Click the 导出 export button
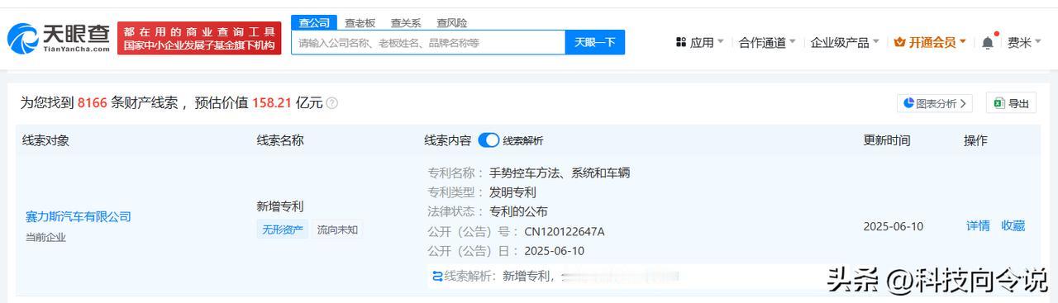Screen dimensions: 1058x303 (1011, 103)
